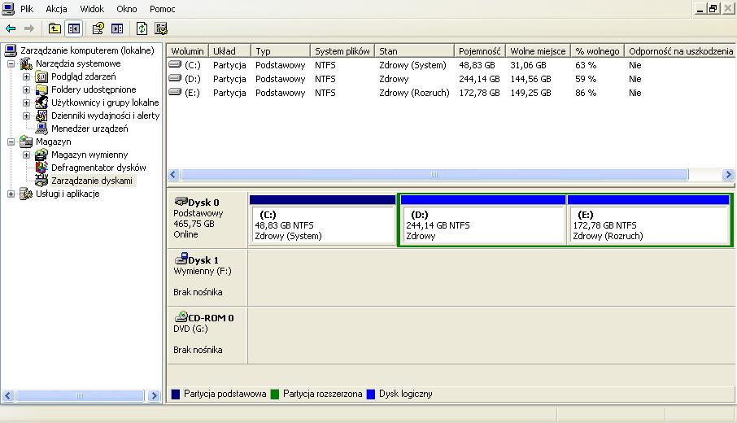
Task: Click the Użytkownicy i grupy lokalne icon
Action: [x=41, y=102]
